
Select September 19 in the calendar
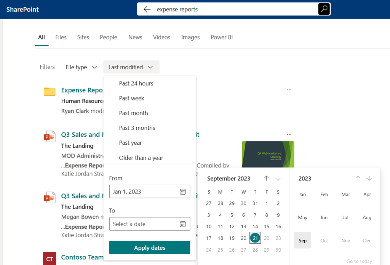[232, 238]
